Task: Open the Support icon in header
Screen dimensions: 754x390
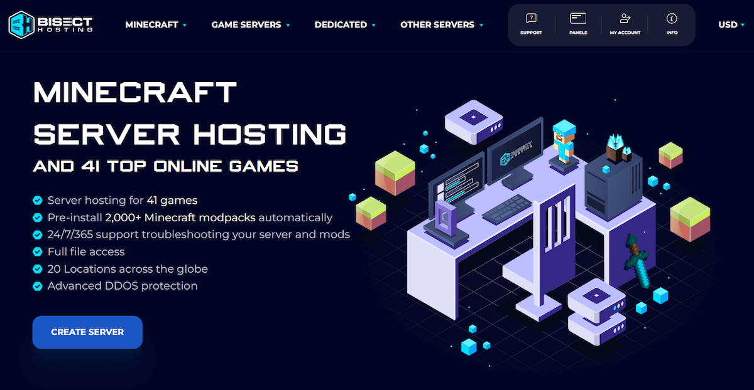Action: pos(531,19)
